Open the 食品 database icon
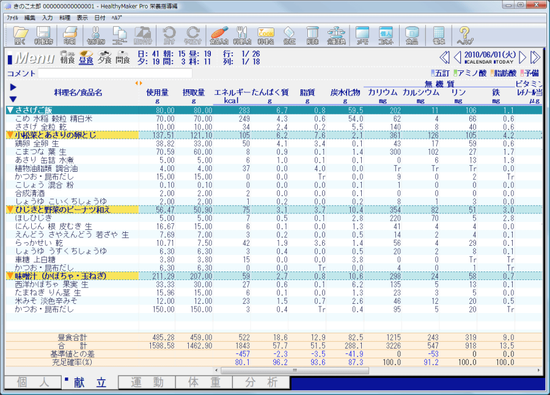 tap(412, 35)
